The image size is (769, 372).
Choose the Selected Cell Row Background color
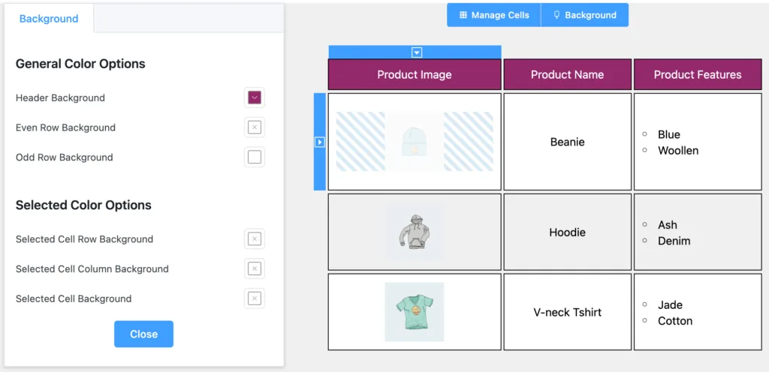255,239
